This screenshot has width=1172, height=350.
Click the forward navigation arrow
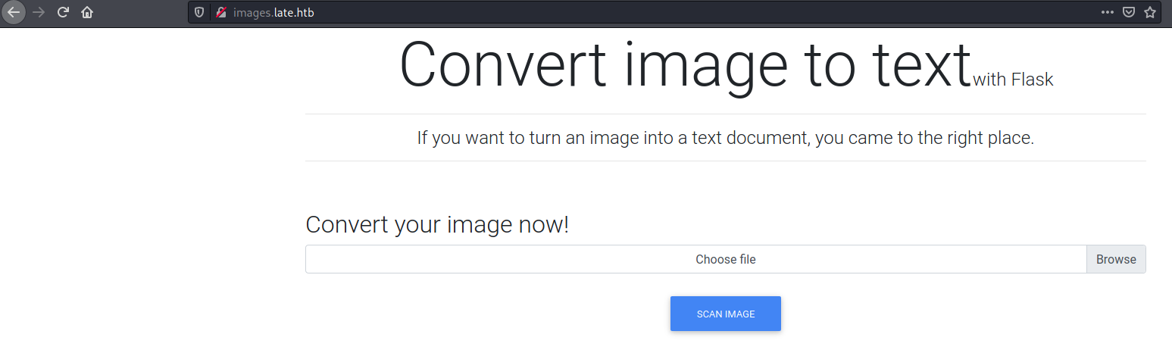tap(39, 12)
